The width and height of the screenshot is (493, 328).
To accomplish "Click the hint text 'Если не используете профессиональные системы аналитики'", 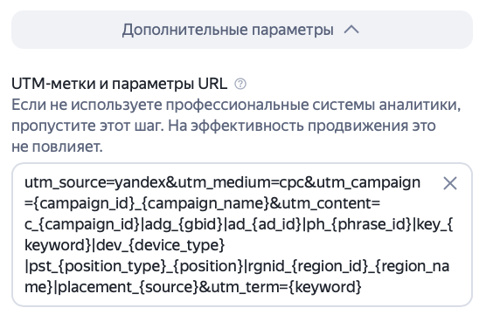I will [236, 105].
